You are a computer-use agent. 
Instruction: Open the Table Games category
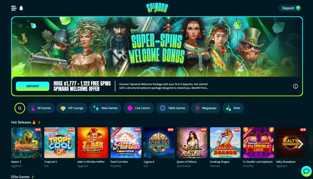click(172, 108)
